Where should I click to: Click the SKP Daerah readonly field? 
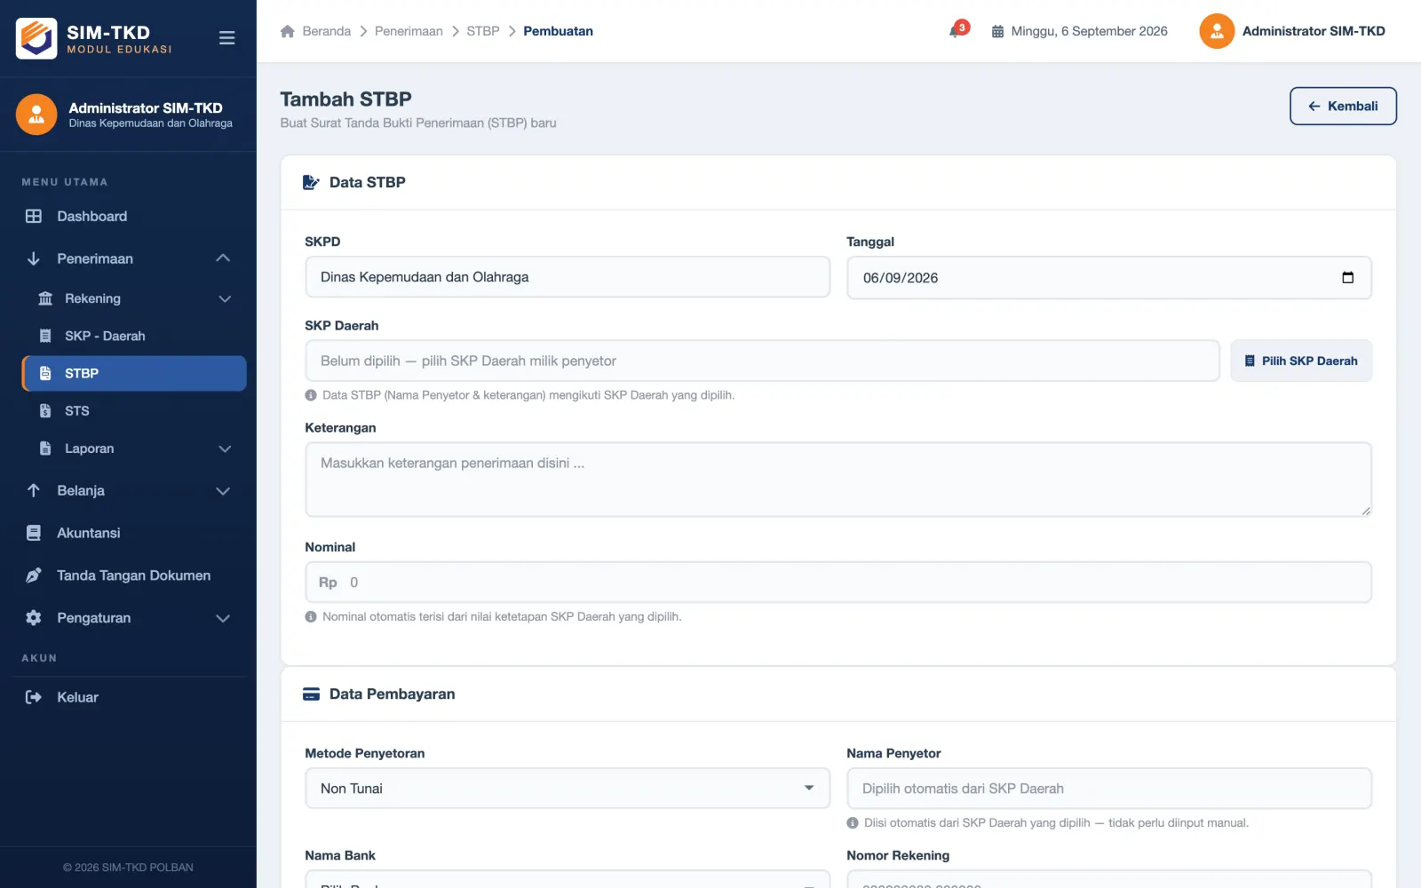pyautogui.click(x=762, y=361)
